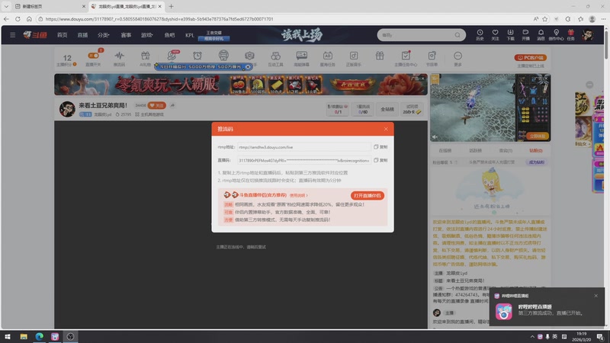
Task: Click the 主播积分 12 score
Action: [x=67, y=59]
